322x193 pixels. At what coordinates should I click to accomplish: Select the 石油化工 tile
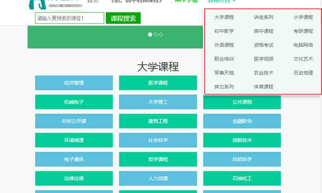pyautogui.click(x=242, y=178)
